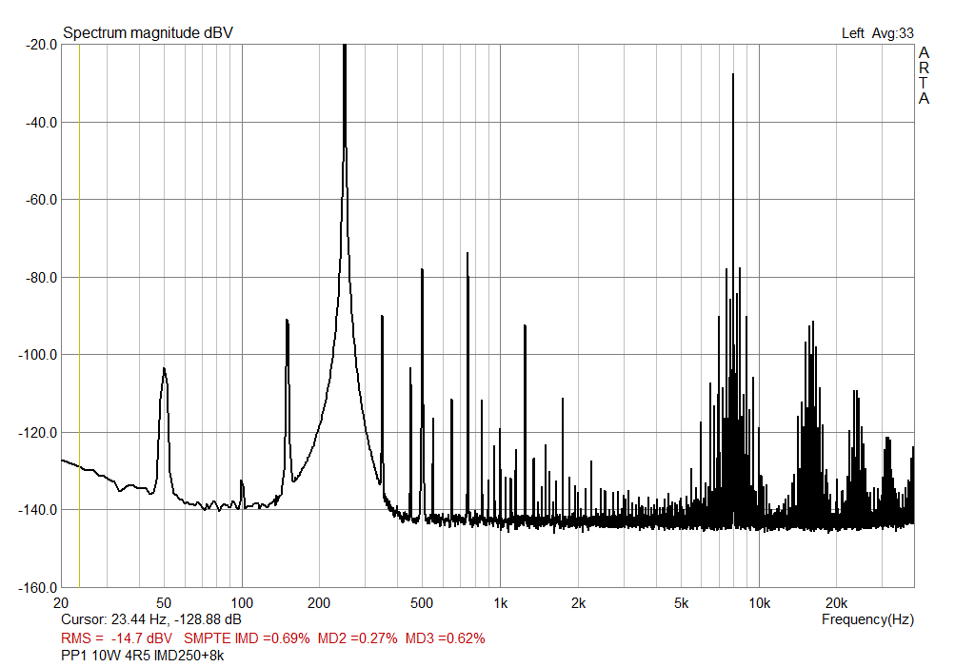
Task: Click the -100.0 y-axis label
Action: coord(38,355)
